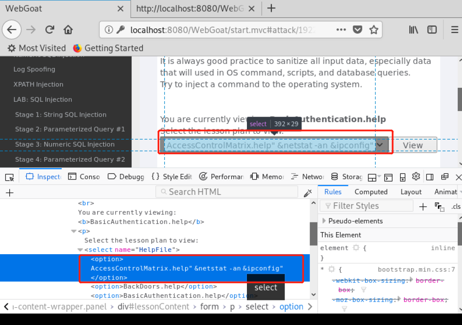Image resolution: width=462 pixels, height=325 pixels.
Task: Activate the element picker tool
Action: coord(9,177)
